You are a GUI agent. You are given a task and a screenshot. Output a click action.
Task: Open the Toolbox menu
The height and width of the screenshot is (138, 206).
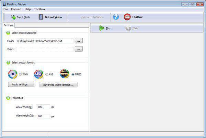(39, 9)
